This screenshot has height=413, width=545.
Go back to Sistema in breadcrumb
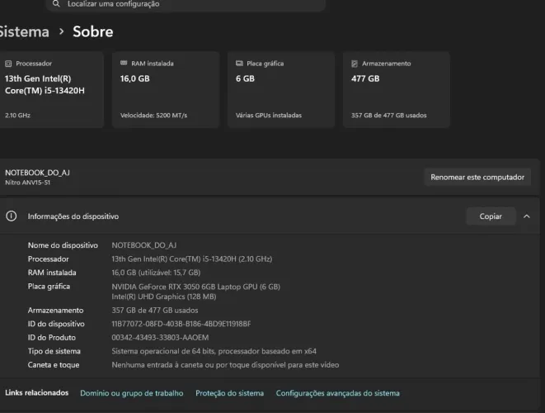[x=25, y=31]
